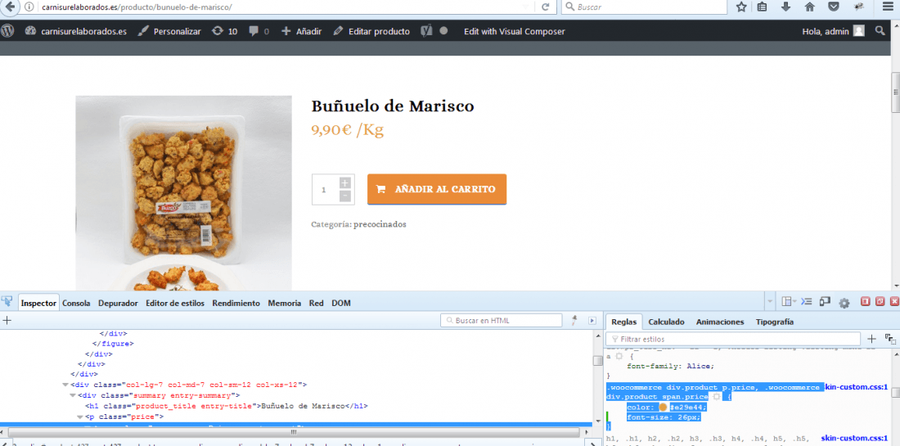Toggle the split console icon
The width and height of the screenshot is (900, 446).
807,301
